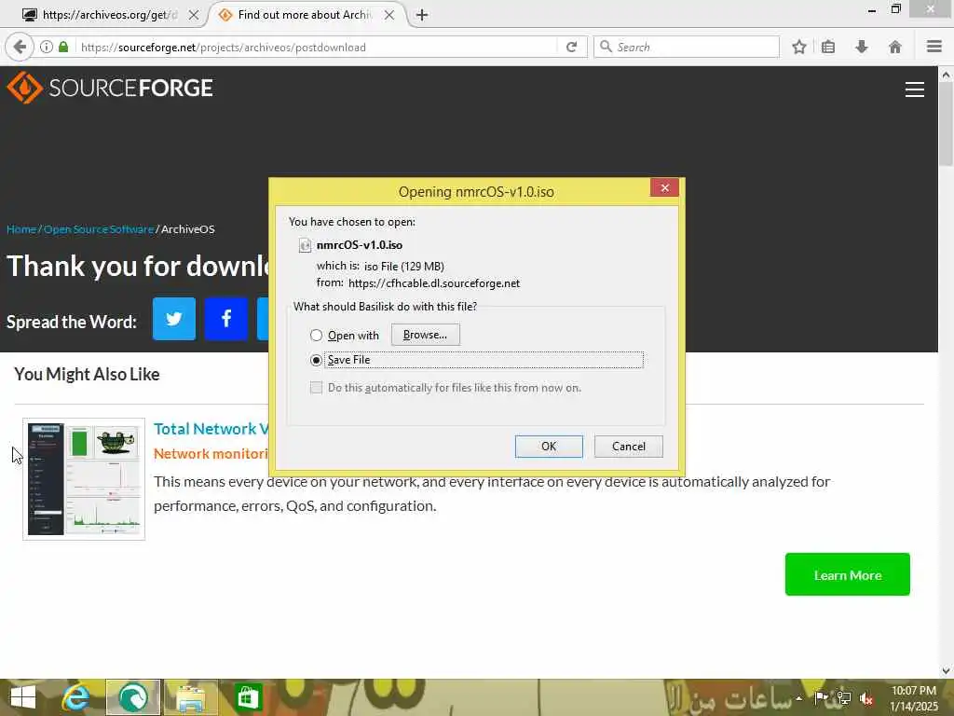
Task: Click the network monitoring product thumbnail
Action: (x=84, y=479)
